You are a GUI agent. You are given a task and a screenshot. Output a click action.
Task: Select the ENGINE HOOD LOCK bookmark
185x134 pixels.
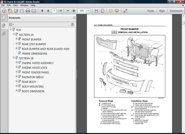tap(35, 68)
